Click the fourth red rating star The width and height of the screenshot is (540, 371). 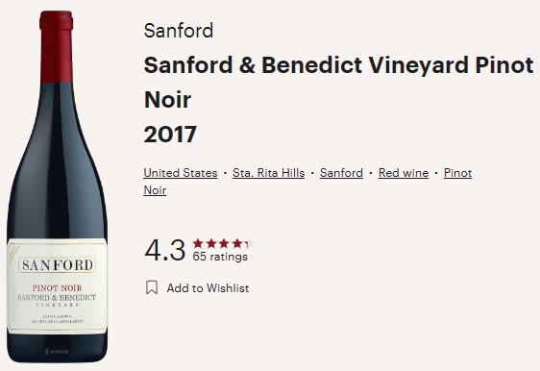click(x=237, y=243)
